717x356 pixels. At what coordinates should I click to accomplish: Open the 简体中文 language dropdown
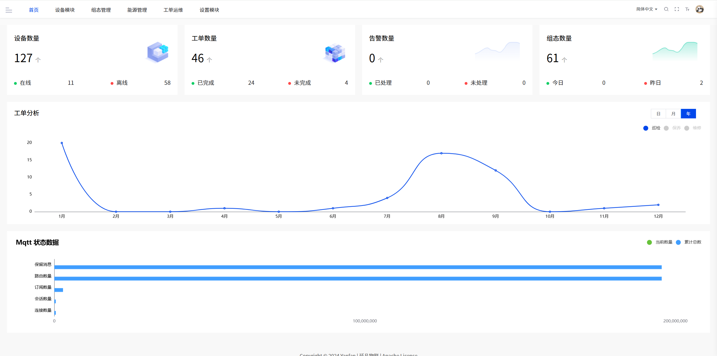[646, 9]
